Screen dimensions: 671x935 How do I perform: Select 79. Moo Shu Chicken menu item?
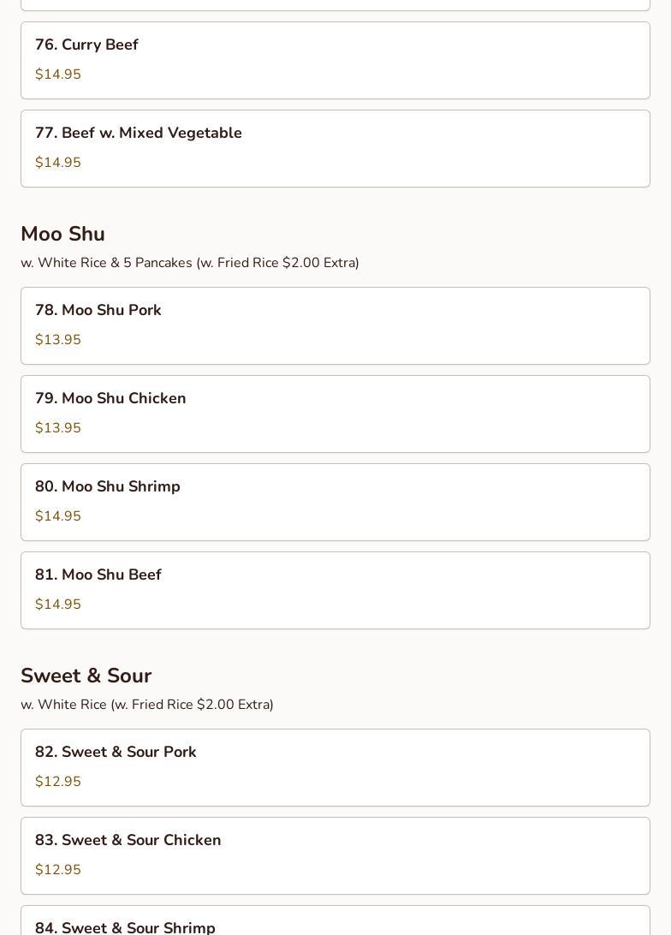335,414
